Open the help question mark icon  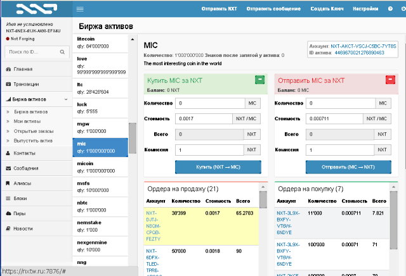coord(390,9)
